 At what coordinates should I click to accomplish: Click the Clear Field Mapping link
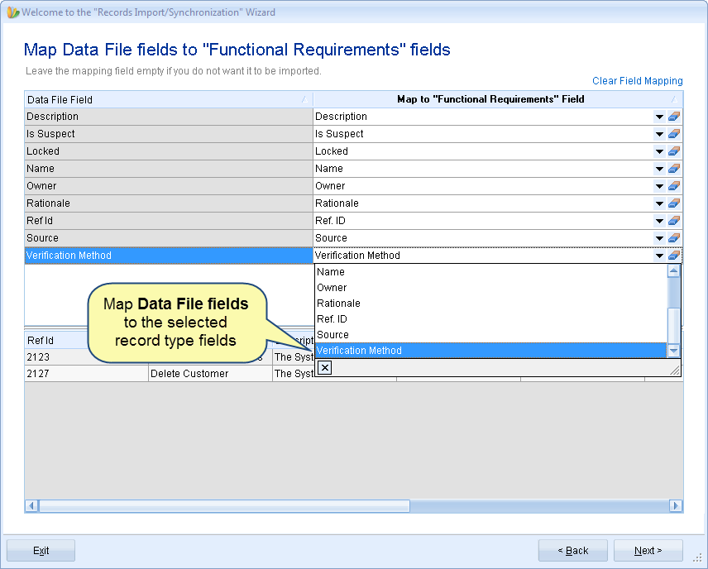point(637,81)
